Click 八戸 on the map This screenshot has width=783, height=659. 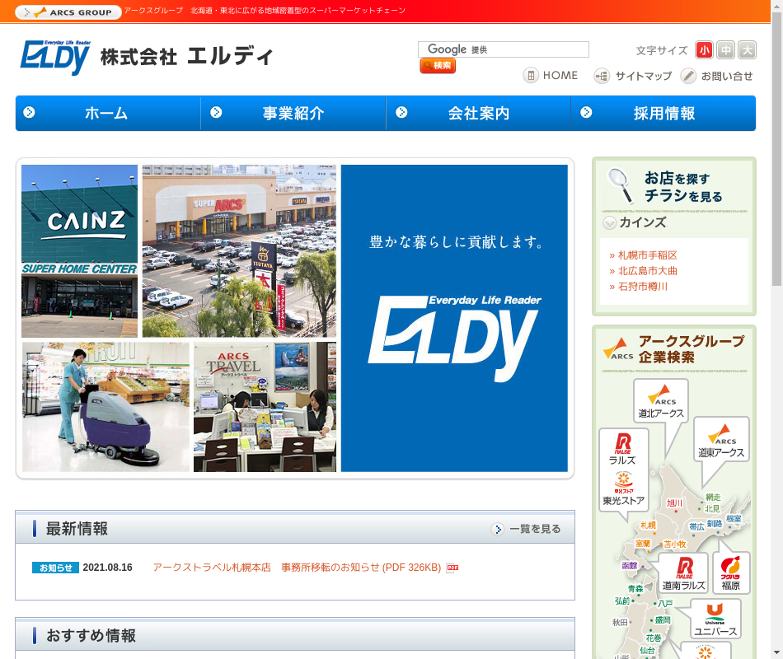tap(665, 604)
